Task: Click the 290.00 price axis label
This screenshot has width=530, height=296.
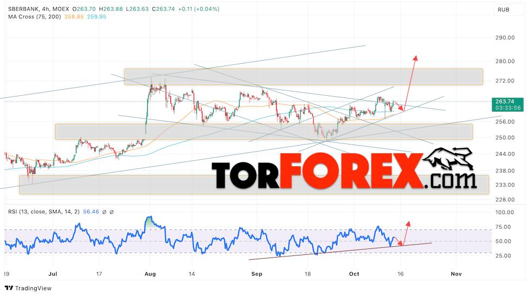Action: [x=505, y=37]
